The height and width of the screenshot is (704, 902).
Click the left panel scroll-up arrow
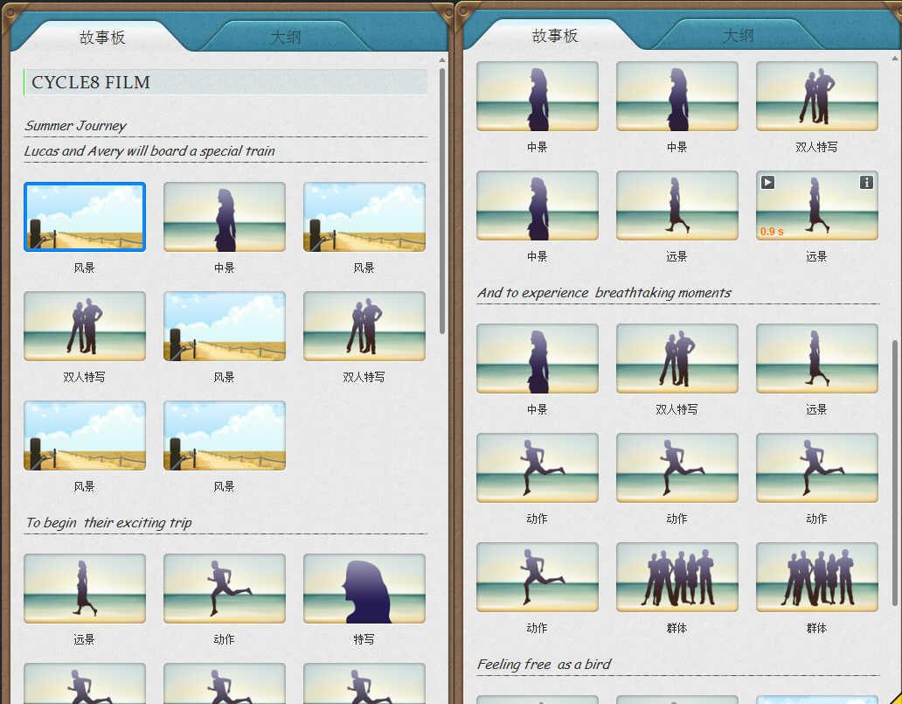pos(441,59)
